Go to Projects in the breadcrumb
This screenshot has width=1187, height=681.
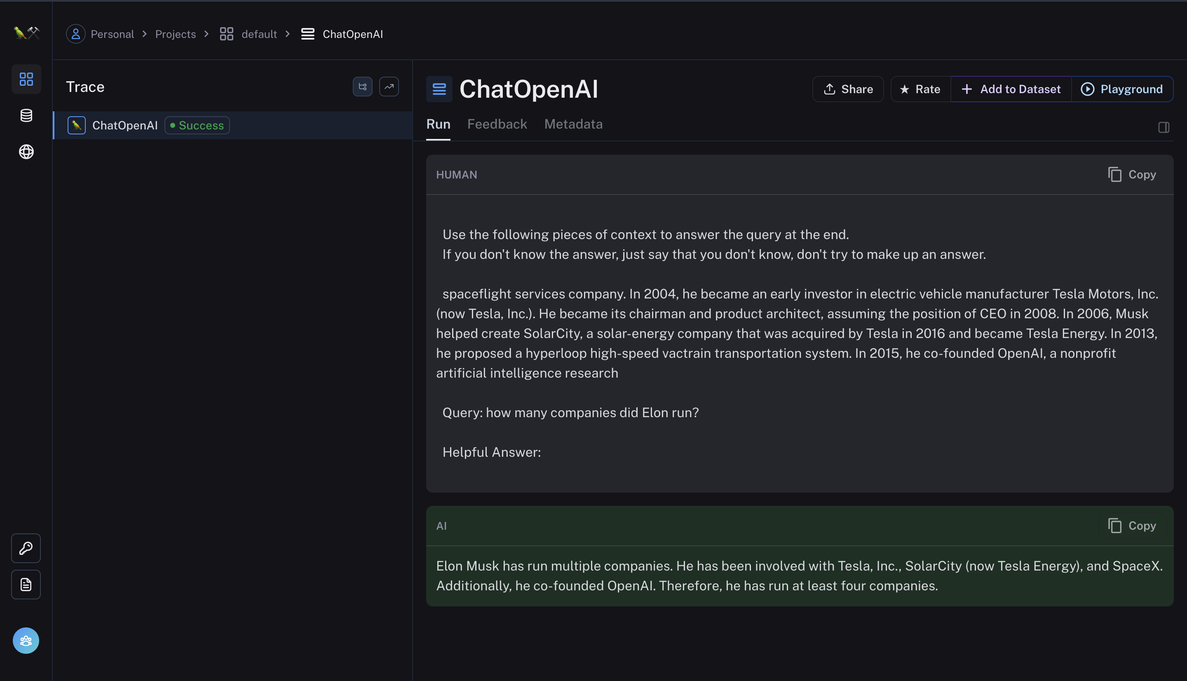pos(175,34)
